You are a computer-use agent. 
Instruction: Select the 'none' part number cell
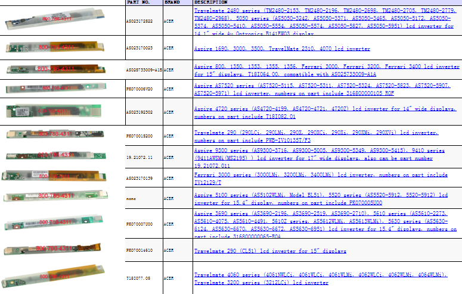point(131,199)
